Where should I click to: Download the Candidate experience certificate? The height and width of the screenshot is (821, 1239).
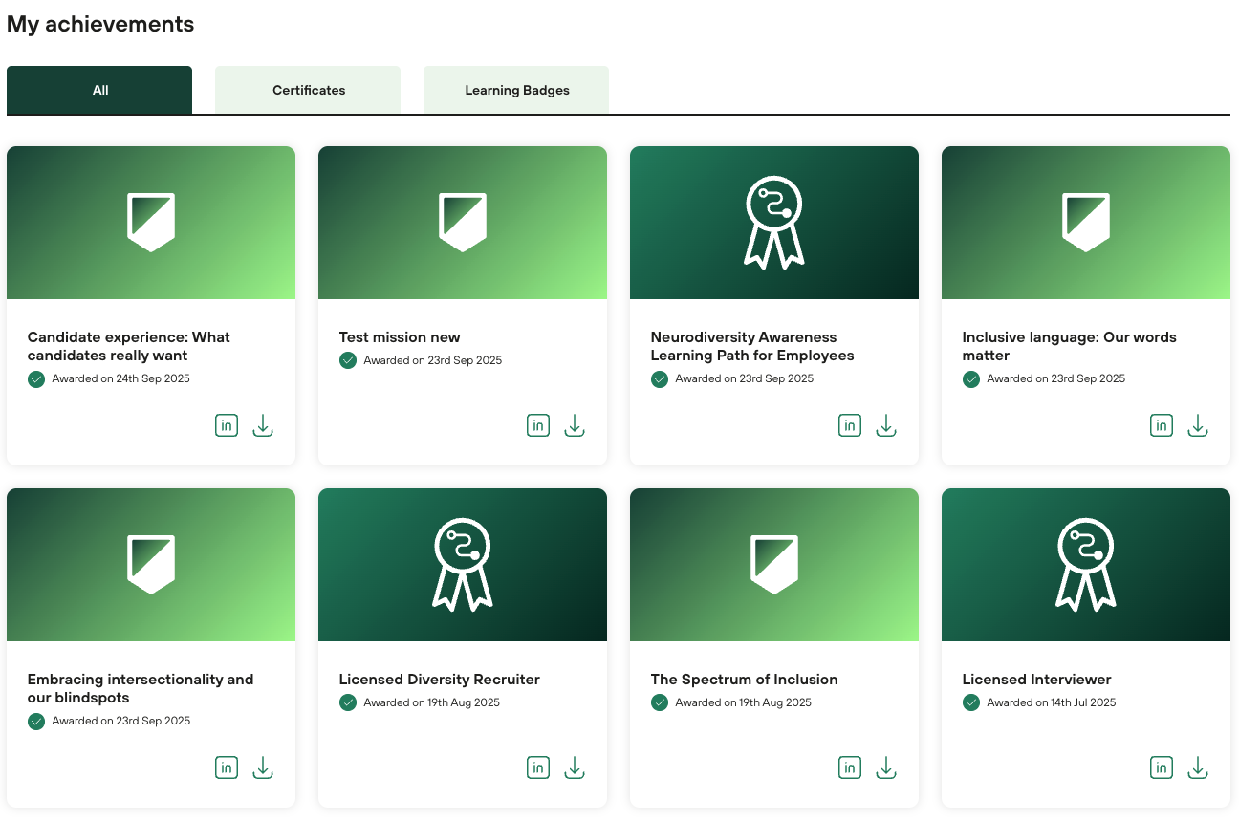click(263, 426)
